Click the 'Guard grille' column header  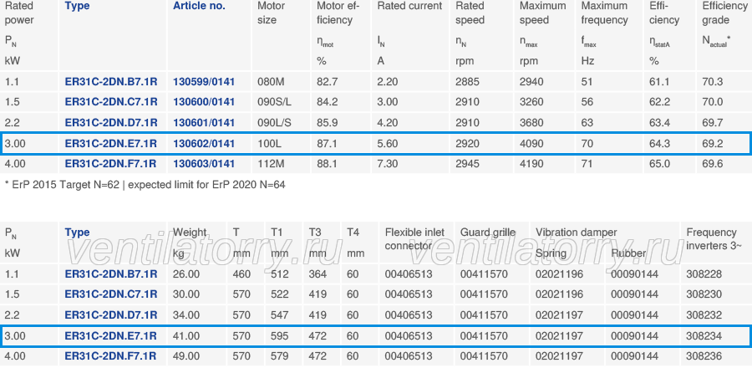488,233
